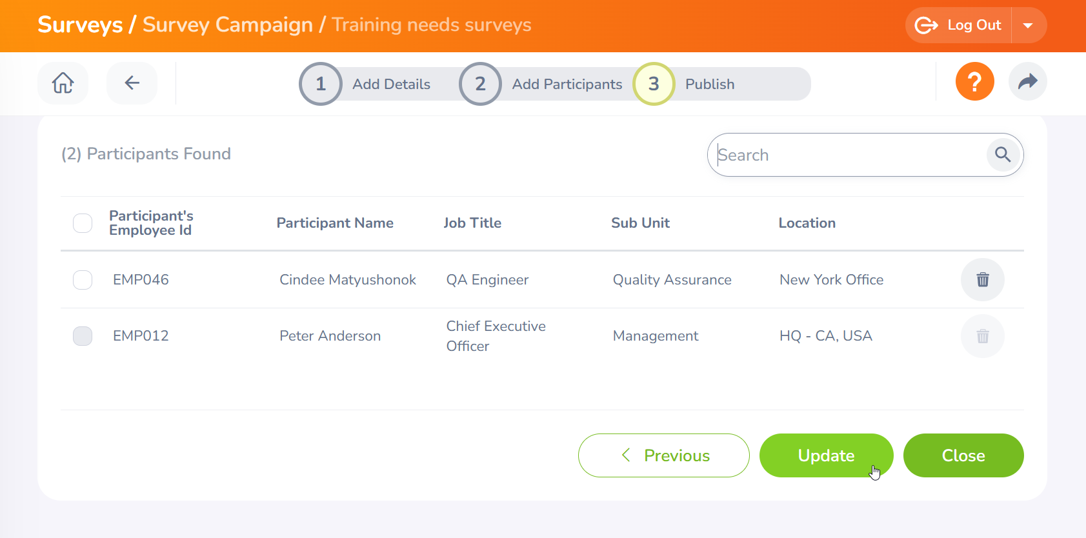Toggle the select-all participants checkbox
The height and width of the screenshot is (538, 1086).
[83, 223]
